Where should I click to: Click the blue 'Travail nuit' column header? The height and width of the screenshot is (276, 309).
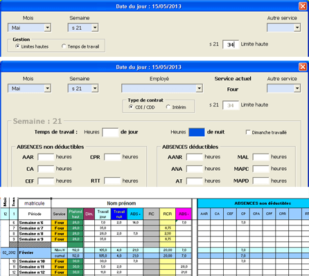click(x=119, y=214)
